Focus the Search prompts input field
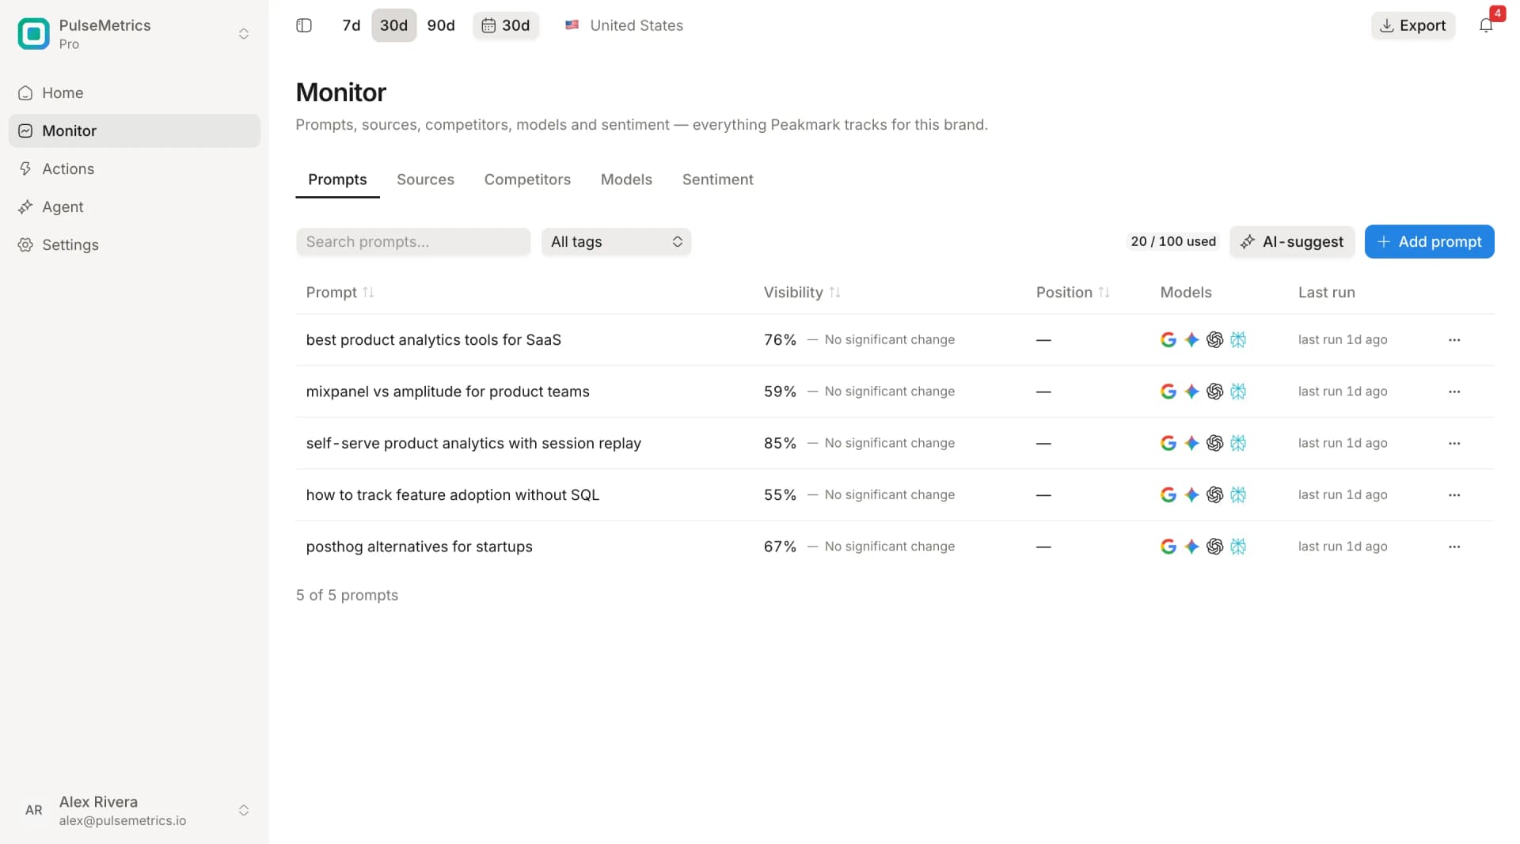 pyautogui.click(x=413, y=242)
